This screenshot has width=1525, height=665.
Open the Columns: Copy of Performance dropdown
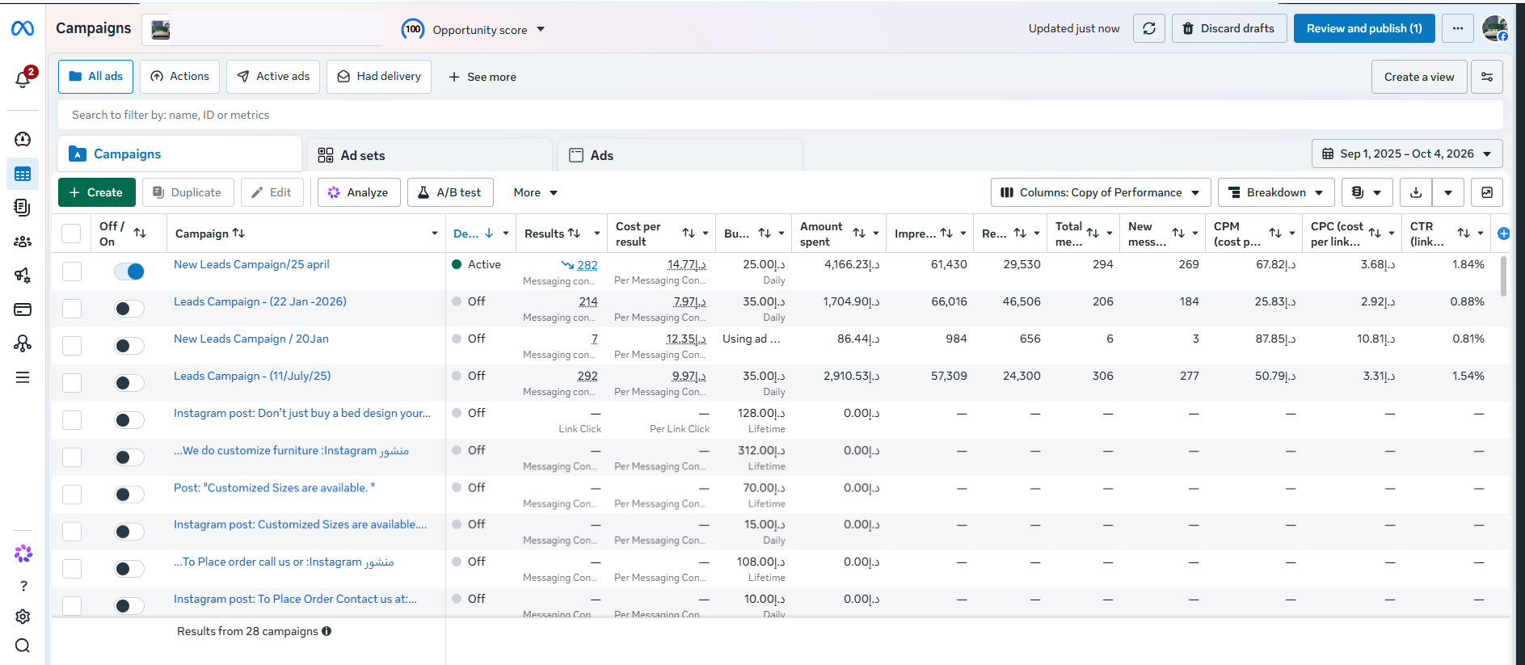coord(1101,192)
